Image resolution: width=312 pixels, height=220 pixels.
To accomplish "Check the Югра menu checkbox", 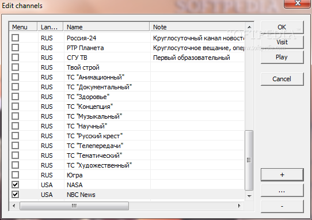I will (16, 175).
